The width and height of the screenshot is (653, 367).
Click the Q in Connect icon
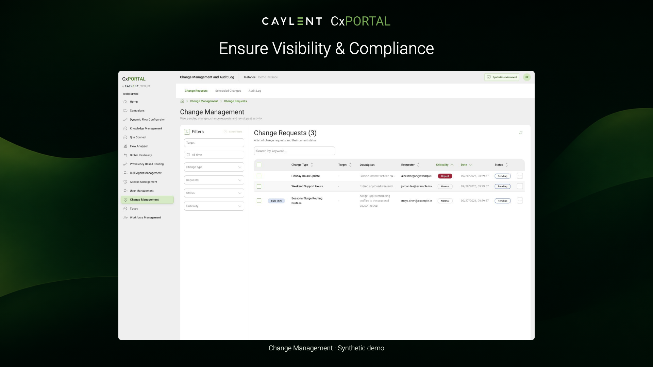click(125, 137)
